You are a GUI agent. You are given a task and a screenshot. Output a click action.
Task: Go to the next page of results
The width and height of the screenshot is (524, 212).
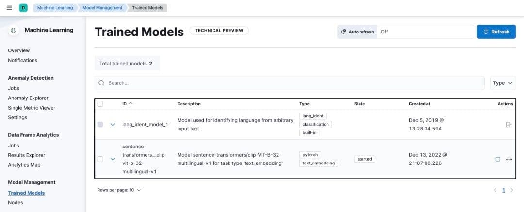pyautogui.click(x=512, y=190)
